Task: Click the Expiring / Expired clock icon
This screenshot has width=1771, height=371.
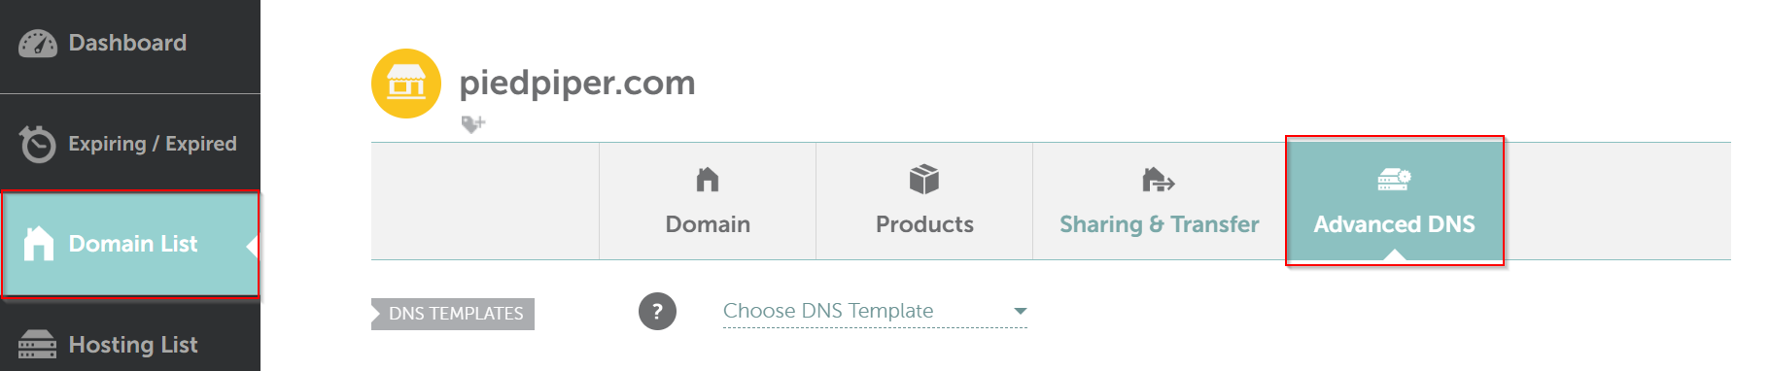Action: pyautogui.click(x=38, y=144)
